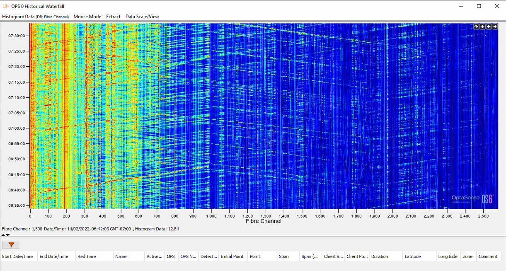Open the orange funnel filter
Viewport: 506px width, 271px height.
11,244
